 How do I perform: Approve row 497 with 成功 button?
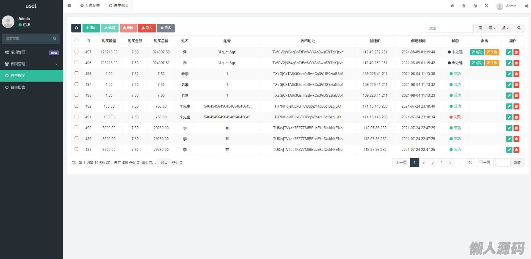click(477, 52)
